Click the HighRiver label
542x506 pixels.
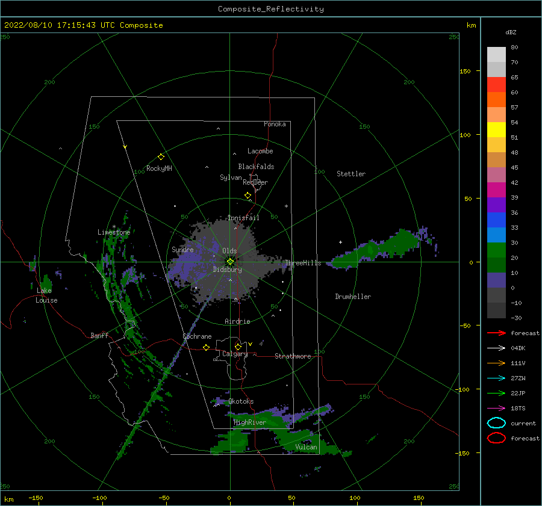point(249,422)
